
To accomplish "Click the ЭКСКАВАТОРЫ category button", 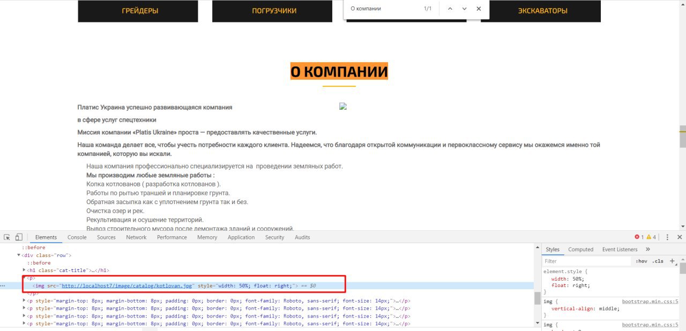I will coord(541,11).
